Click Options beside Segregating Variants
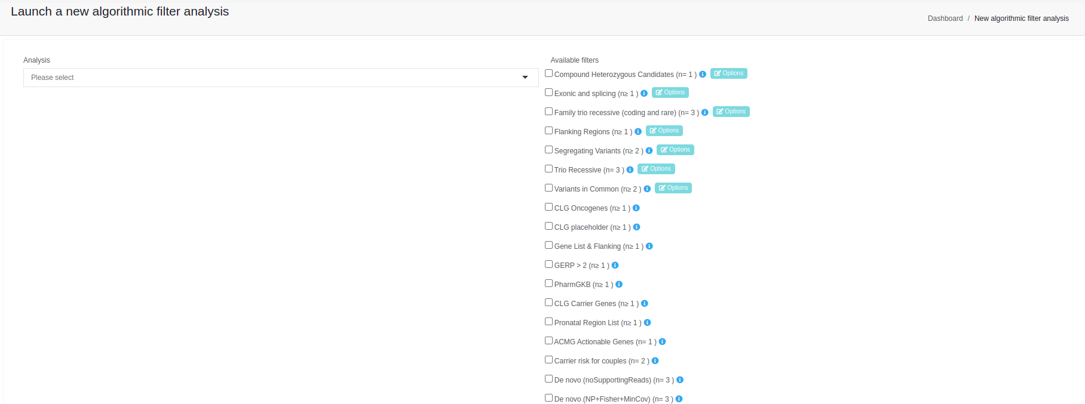This screenshot has height=404, width=1085. click(675, 150)
